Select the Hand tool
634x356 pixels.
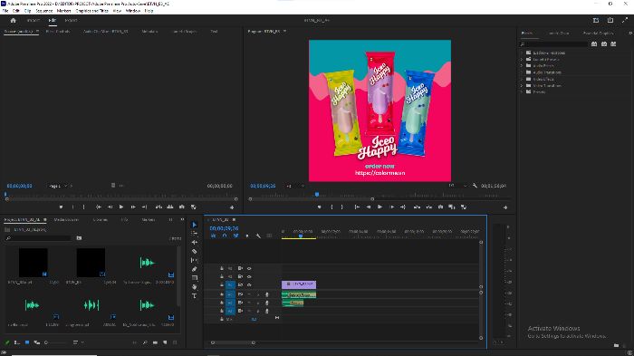click(x=195, y=287)
